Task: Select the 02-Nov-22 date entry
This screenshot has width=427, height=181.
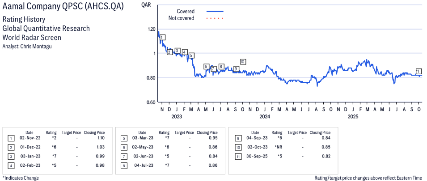Action: [x=29, y=138]
